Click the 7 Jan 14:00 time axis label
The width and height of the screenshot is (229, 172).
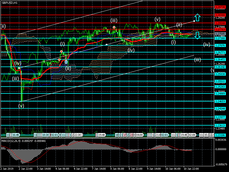[x=99, y=169]
